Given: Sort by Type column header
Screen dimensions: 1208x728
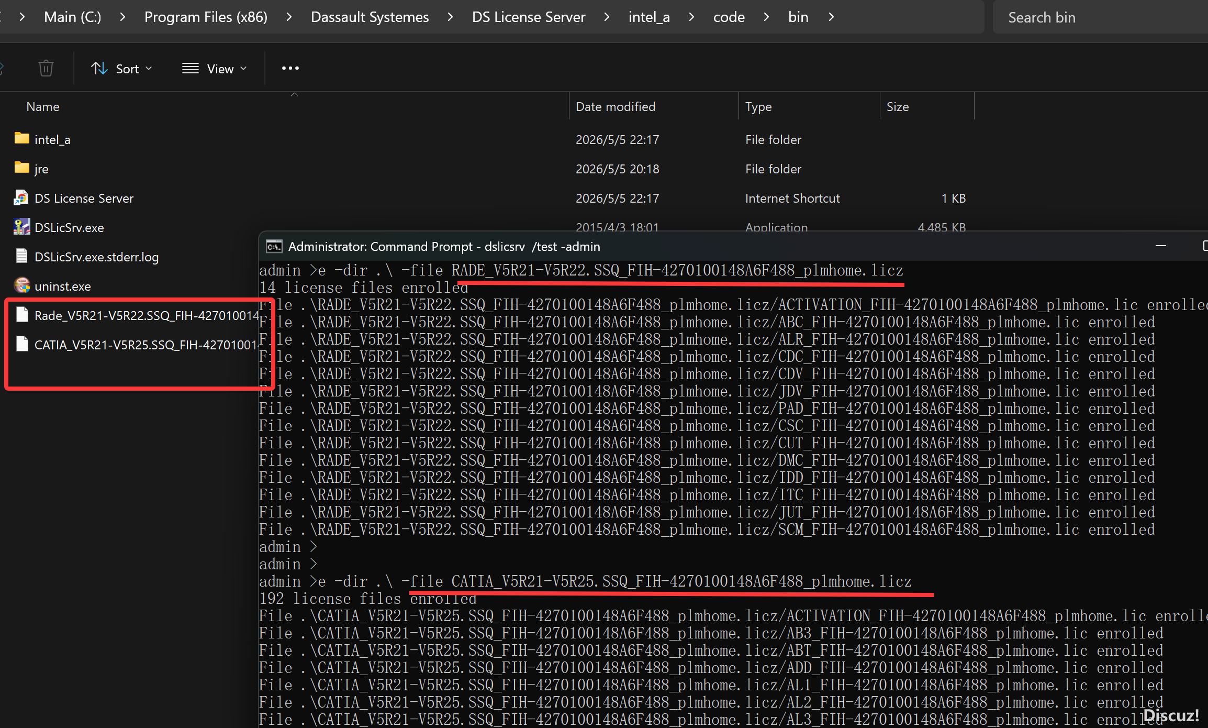Looking at the screenshot, I should [x=758, y=107].
